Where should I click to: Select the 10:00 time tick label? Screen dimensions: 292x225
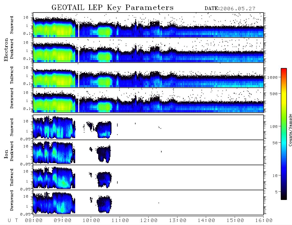(x=91, y=221)
